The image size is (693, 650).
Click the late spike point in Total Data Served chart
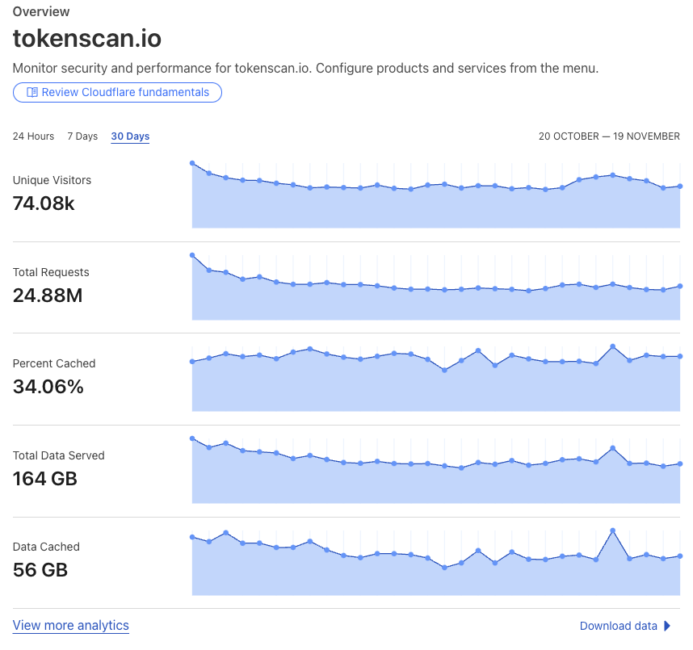(x=612, y=448)
